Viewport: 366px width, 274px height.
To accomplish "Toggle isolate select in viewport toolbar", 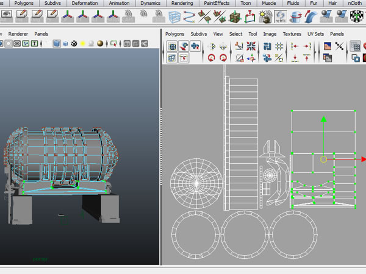I will click(113, 44).
